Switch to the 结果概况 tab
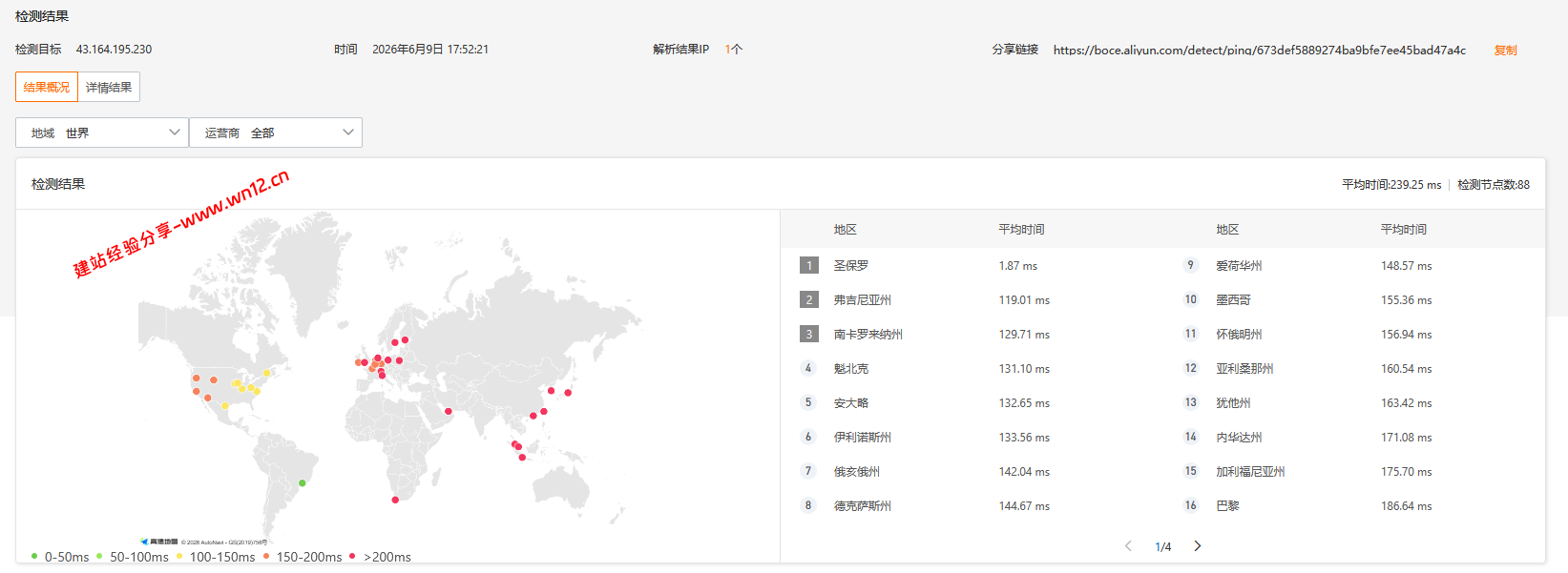The image size is (1568, 573). (47, 87)
